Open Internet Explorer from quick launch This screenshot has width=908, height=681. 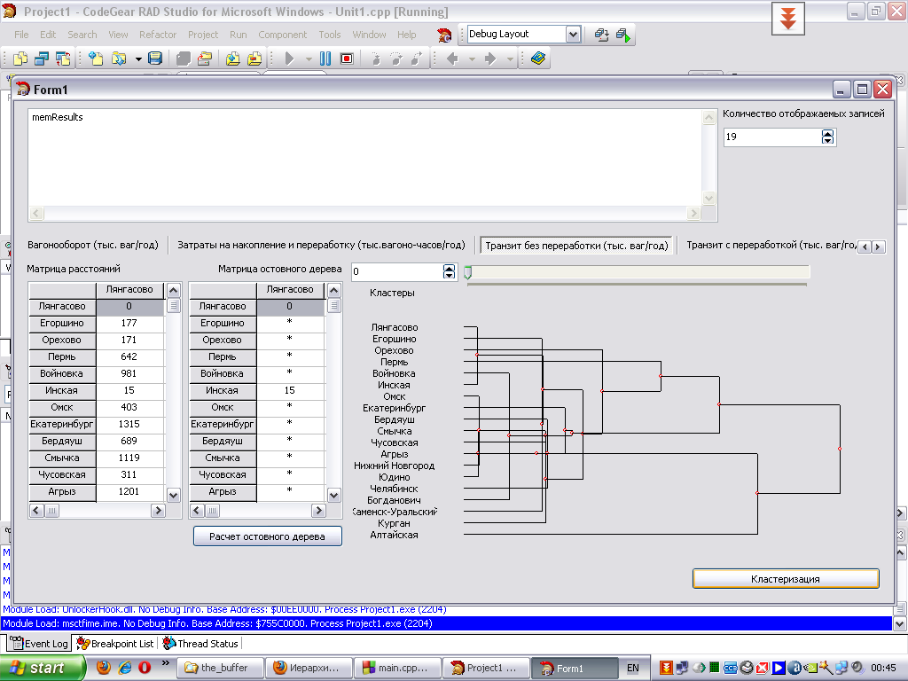pos(124,668)
